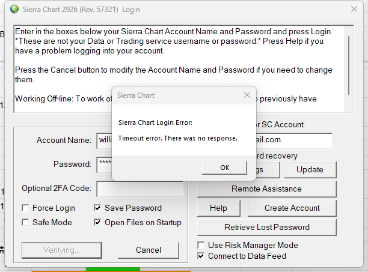The image size is (368, 272).
Task: Uncheck Open Files on Startup
Action: (97, 222)
